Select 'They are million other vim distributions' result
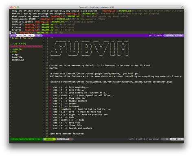The width and height of the screenshot is (193, 156). point(96,11)
